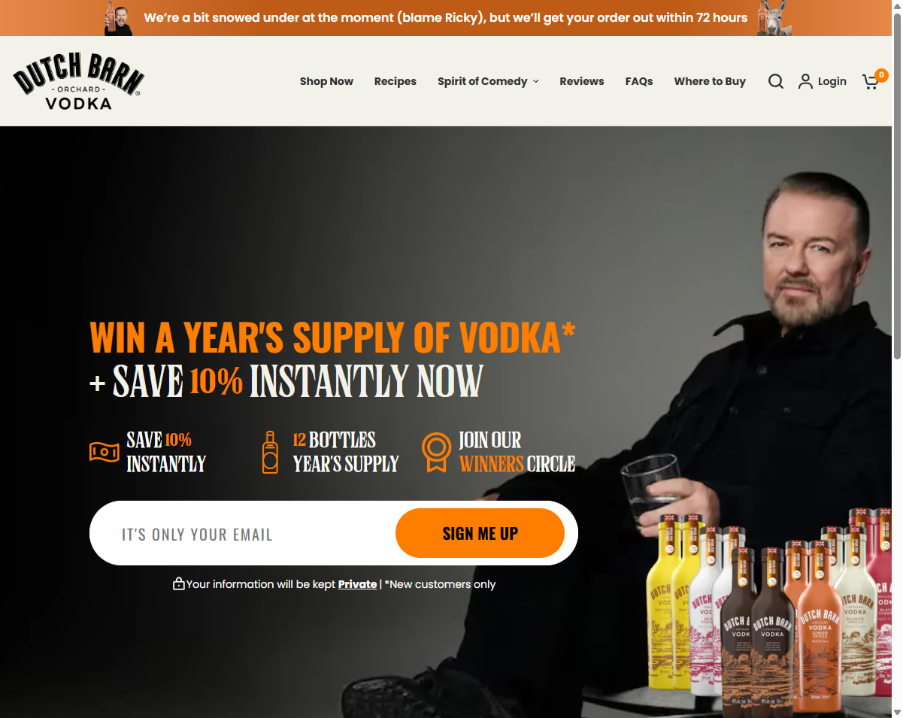Image resolution: width=903 pixels, height=718 pixels.
Task: Click the Login link
Action: (832, 81)
